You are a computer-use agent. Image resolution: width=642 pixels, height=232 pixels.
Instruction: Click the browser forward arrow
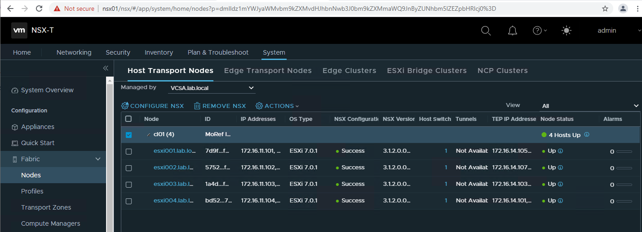(25, 9)
